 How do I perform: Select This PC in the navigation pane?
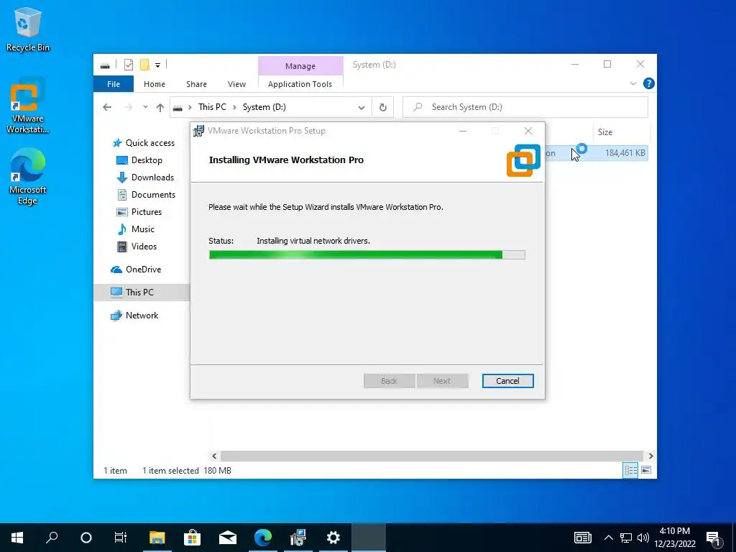(141, 293)
